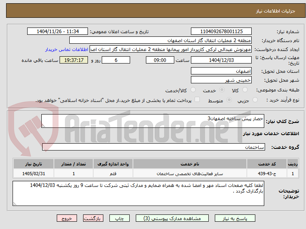Open اطلاعات تماس خریدار link
This screenshot has width=306, height=229.
(x=67, y=49)
